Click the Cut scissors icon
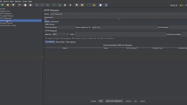 click(x=20, y=5)
